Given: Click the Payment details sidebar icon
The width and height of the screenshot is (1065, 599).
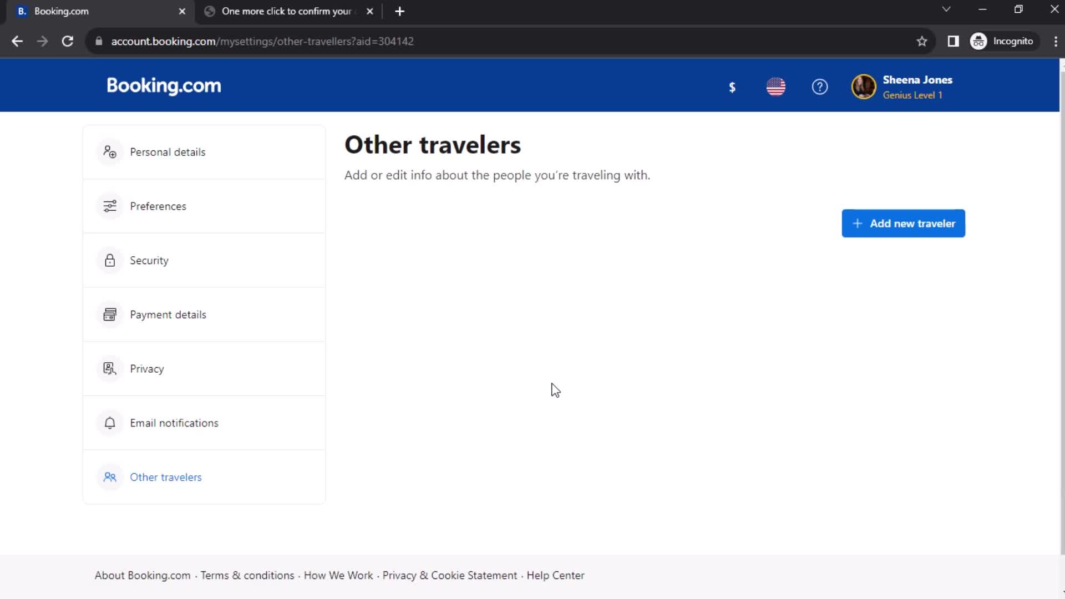Looking at the screenshot, I should [x=109, y=314].
